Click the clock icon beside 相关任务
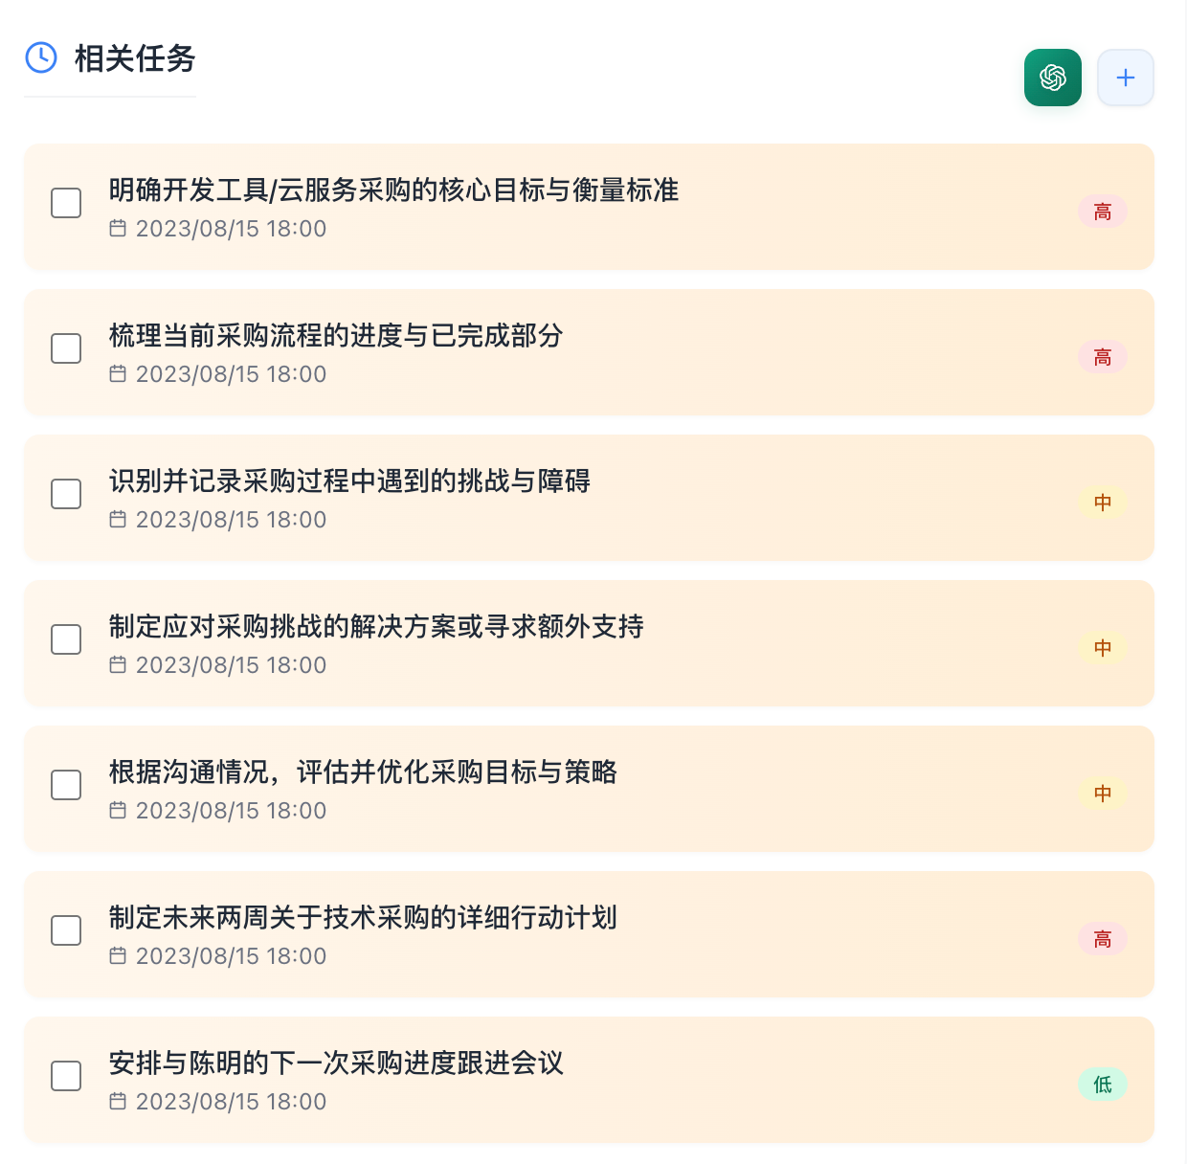 [41, 57]
